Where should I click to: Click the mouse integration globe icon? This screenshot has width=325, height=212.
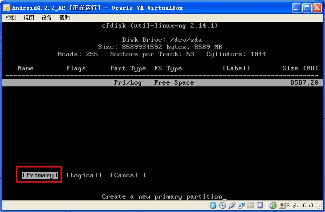pos(273,205)
